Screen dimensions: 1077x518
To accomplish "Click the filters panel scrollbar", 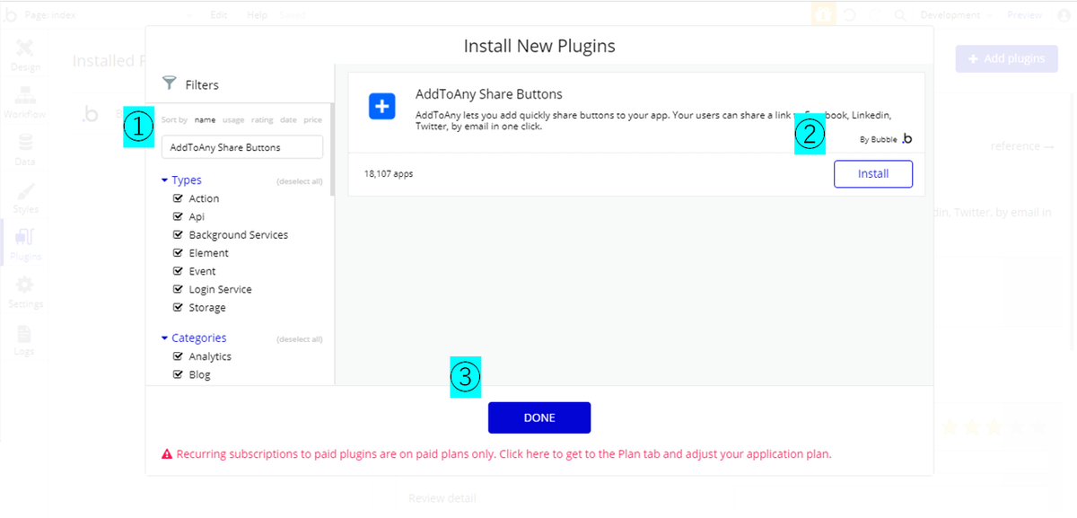I will click(x=332, y=149).
